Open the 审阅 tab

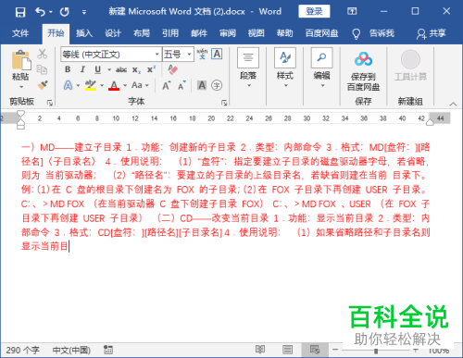[x=228, y=33]
